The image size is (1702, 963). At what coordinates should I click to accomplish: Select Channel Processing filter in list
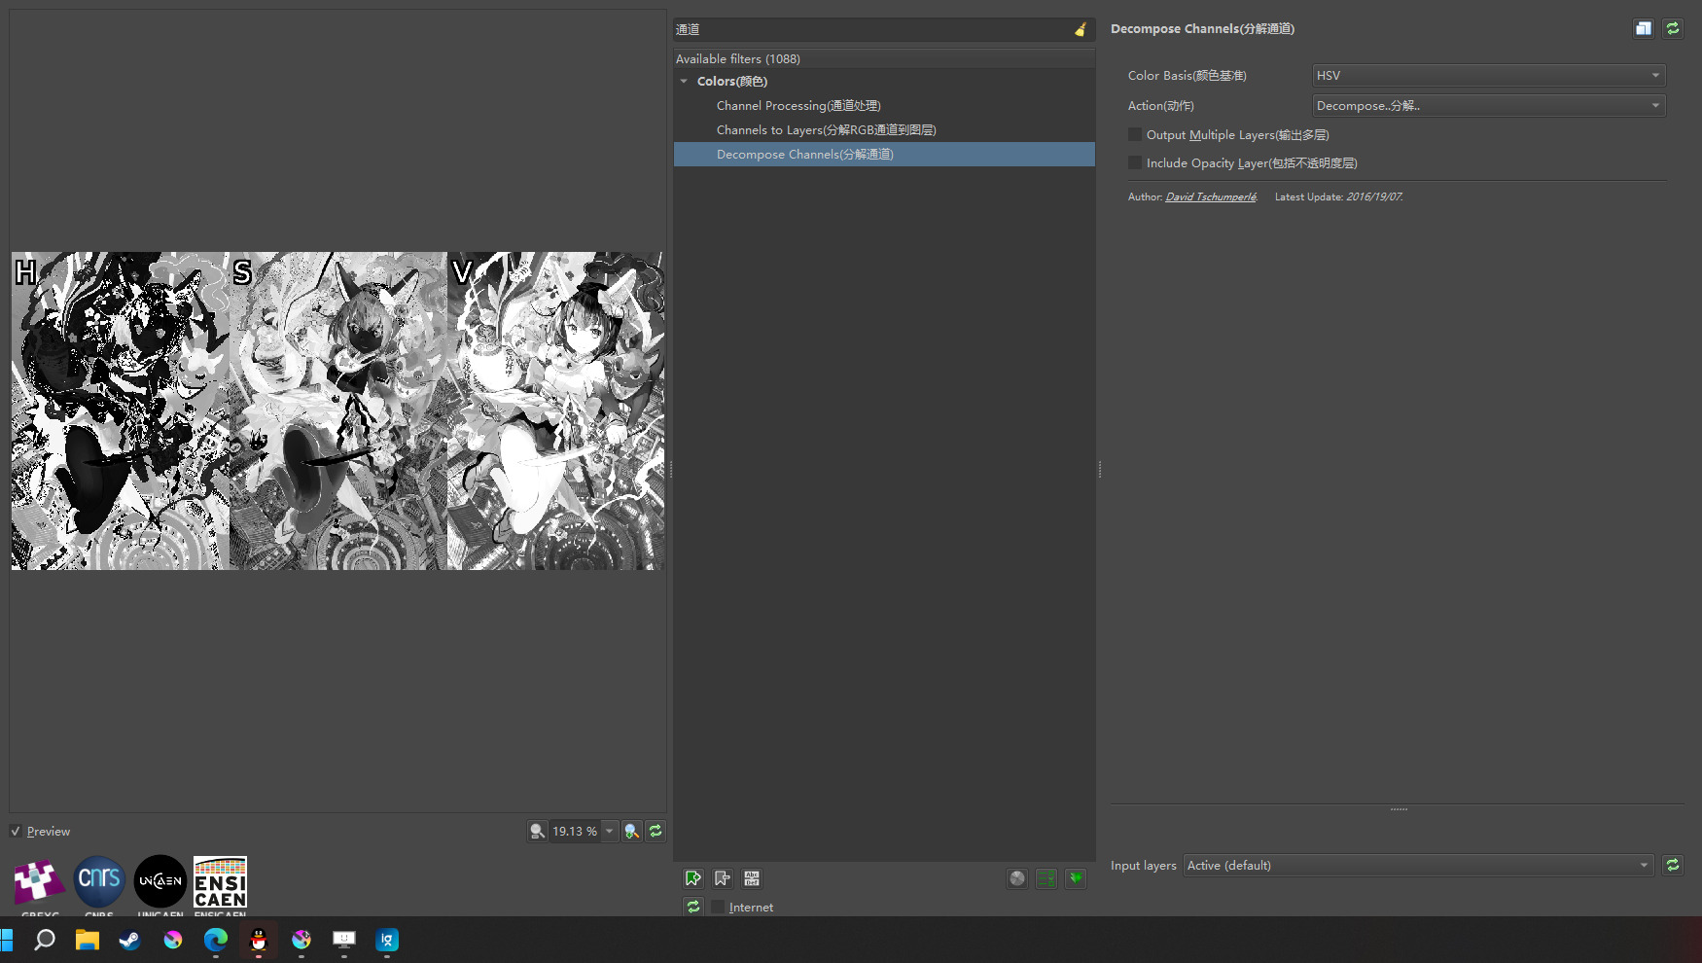point(798,105)
